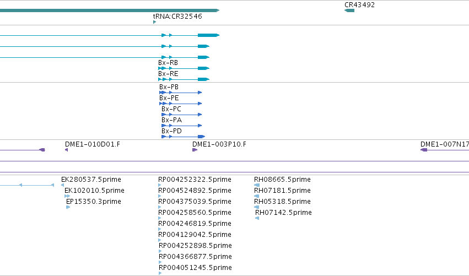Select the RP004252322.5prime arrow marker
Screen dimensions: 469x276
(x=159, y=185)
